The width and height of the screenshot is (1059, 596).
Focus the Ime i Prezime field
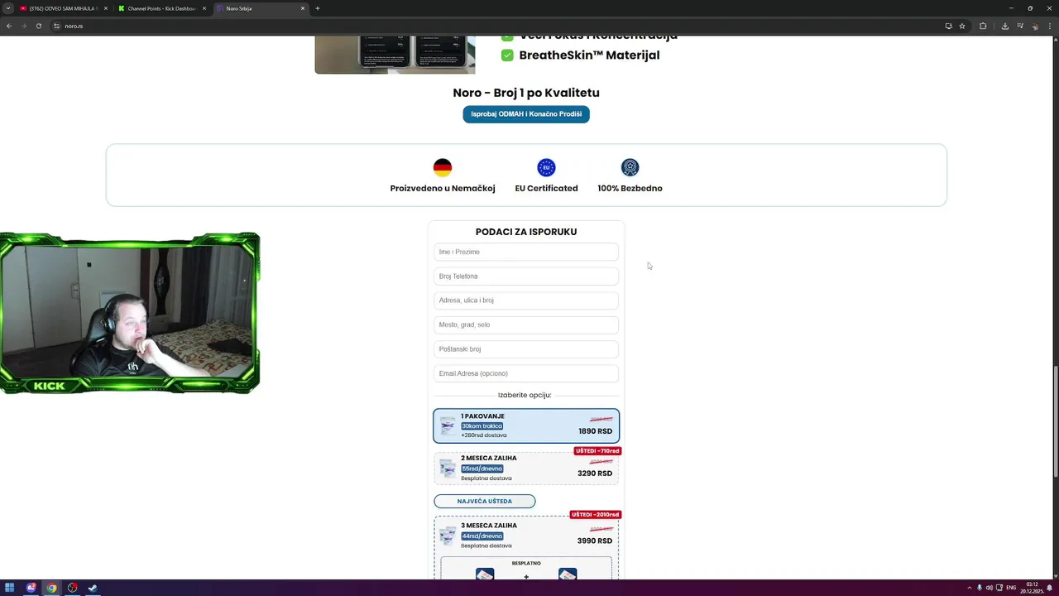526,252
